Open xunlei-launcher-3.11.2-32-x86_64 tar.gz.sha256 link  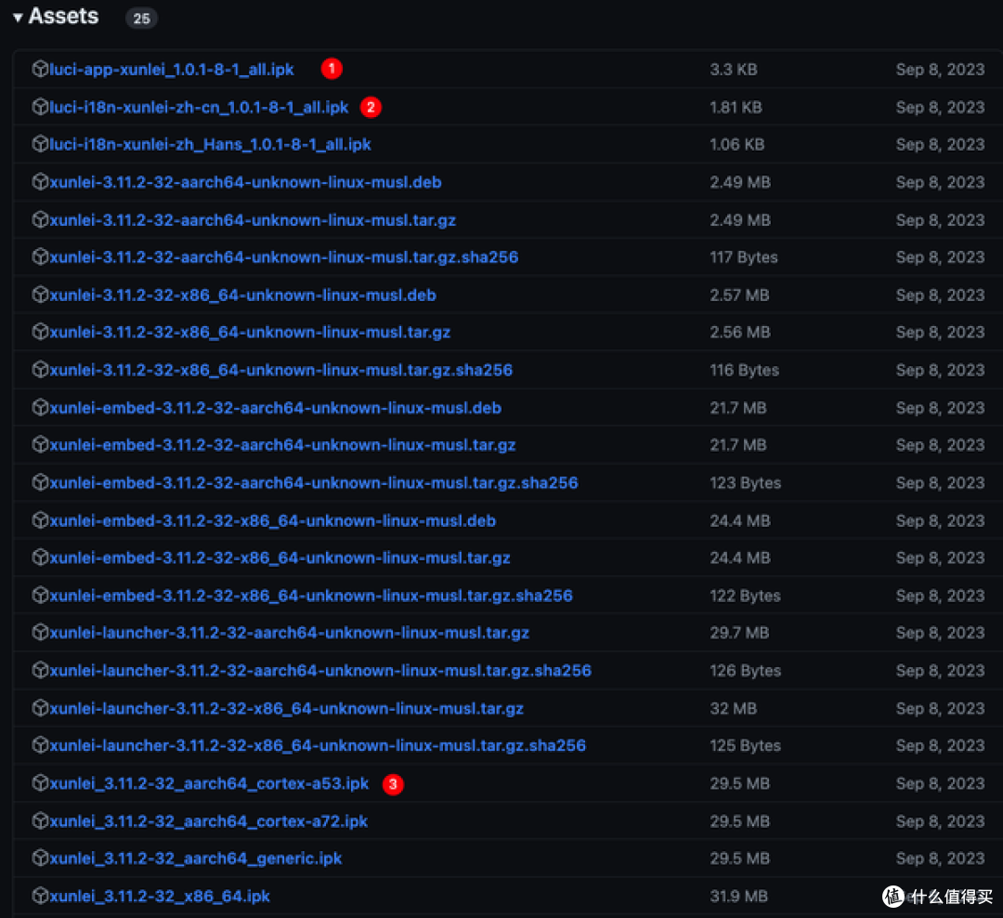pos(318,745)
